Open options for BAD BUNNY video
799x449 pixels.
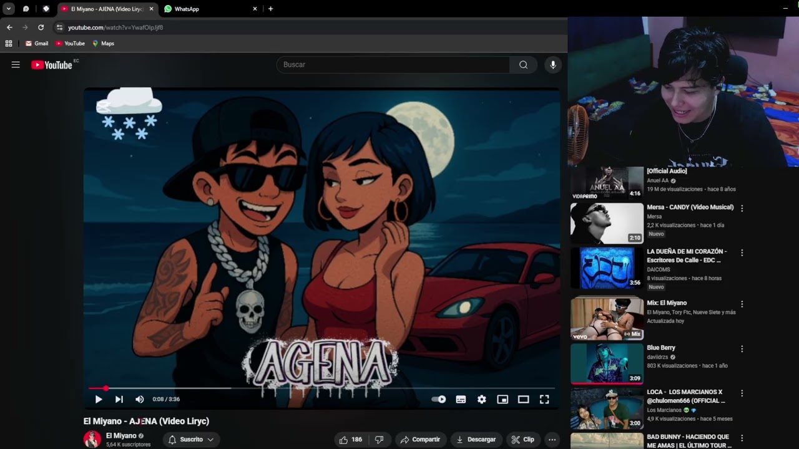[742, 438]
